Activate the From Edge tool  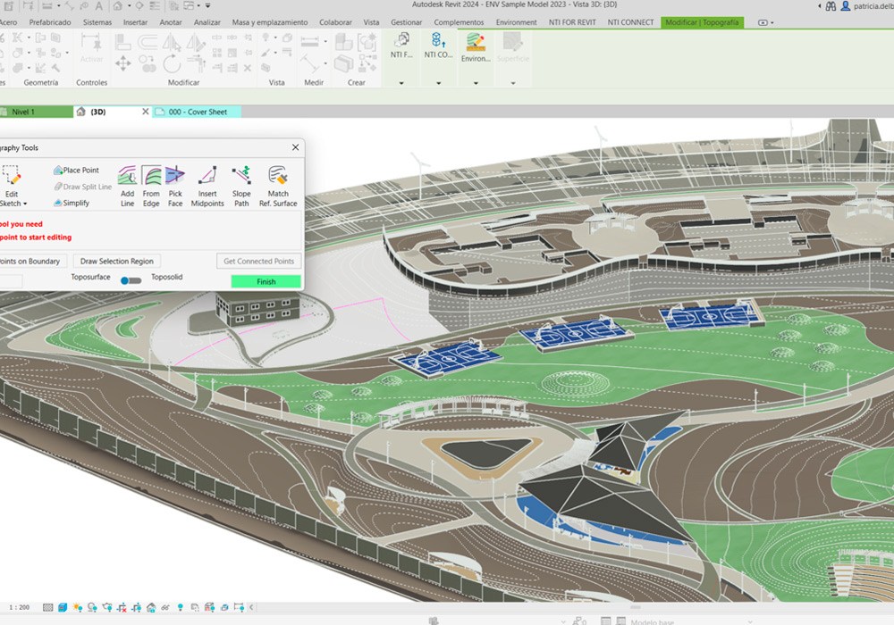click(x=151, y=184)
